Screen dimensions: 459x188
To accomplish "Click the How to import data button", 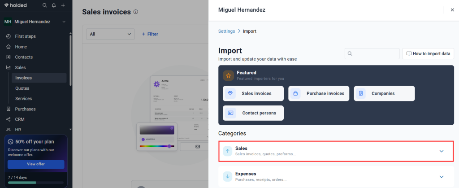I will [x=428, y=53].
